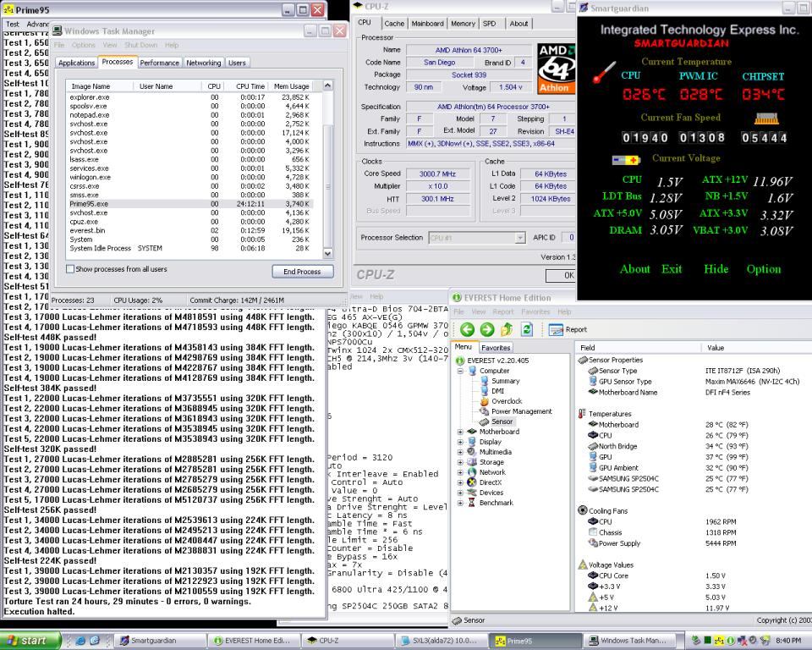This screenshot has height=650, width=812.
Task: Expand the Motherboard node in EVEREST tree
Action: click(460, 432)
